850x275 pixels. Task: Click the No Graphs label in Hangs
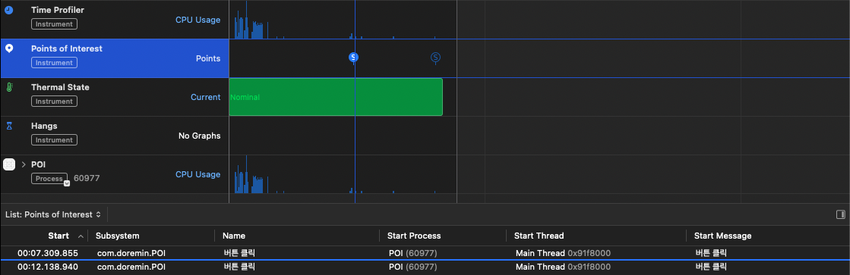coord(200,136)
